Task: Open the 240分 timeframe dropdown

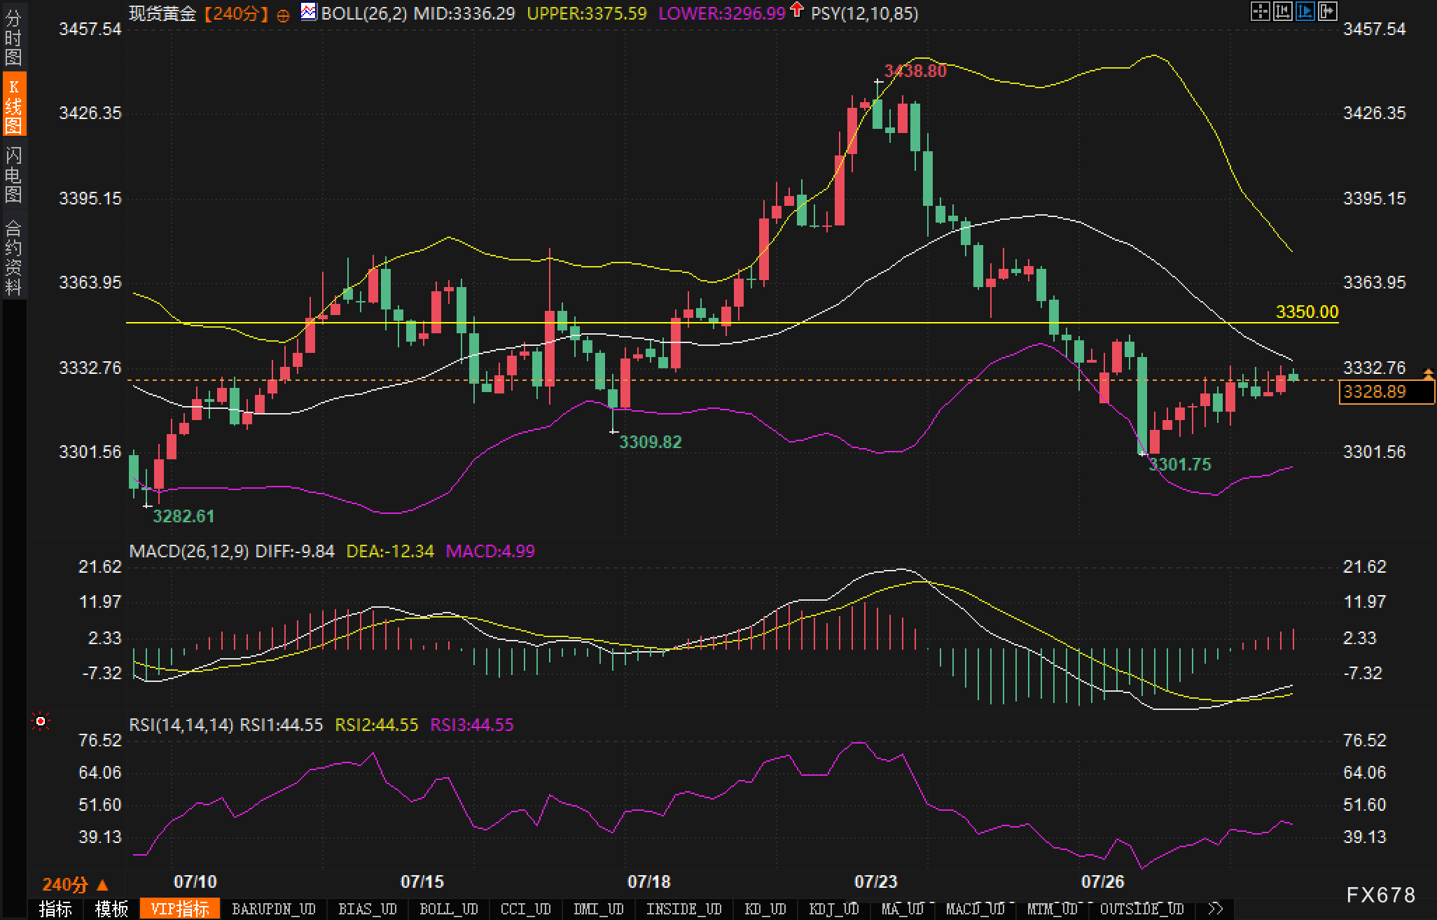Action: click(75, 884)
